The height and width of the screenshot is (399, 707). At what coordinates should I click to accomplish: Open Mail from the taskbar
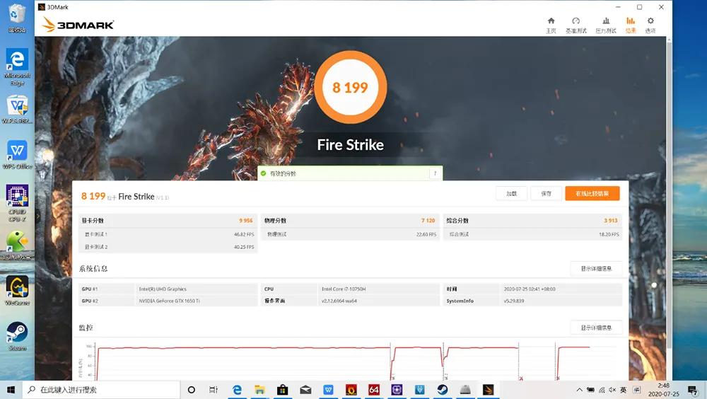point(305,390)
